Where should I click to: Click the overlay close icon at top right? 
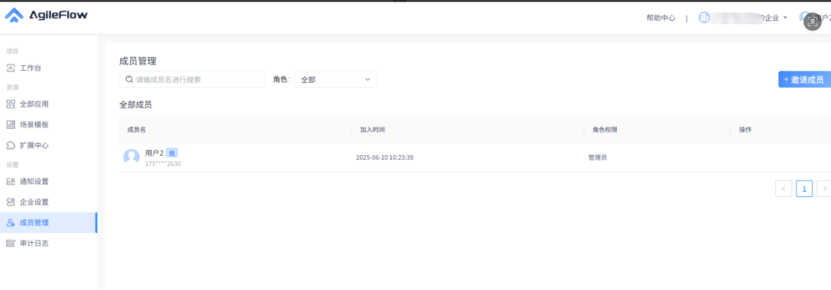coord(812,22)
